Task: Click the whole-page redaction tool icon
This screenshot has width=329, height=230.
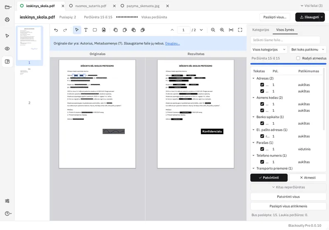Action: point(104,30)
